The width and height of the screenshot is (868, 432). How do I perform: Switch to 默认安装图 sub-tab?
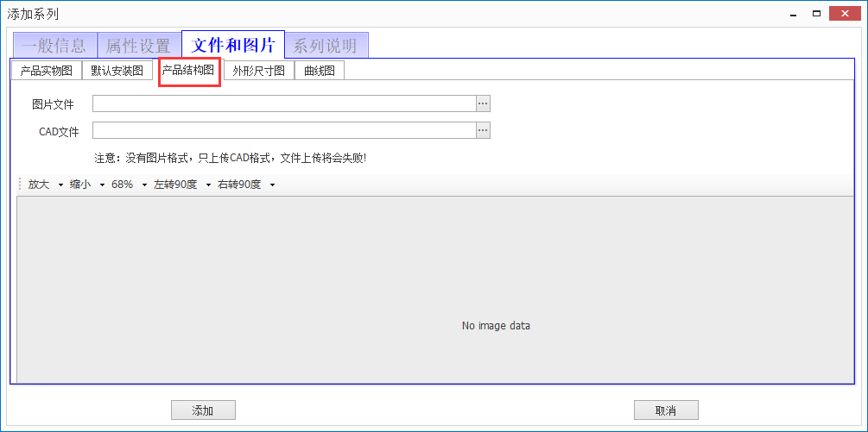coord(117,71)
